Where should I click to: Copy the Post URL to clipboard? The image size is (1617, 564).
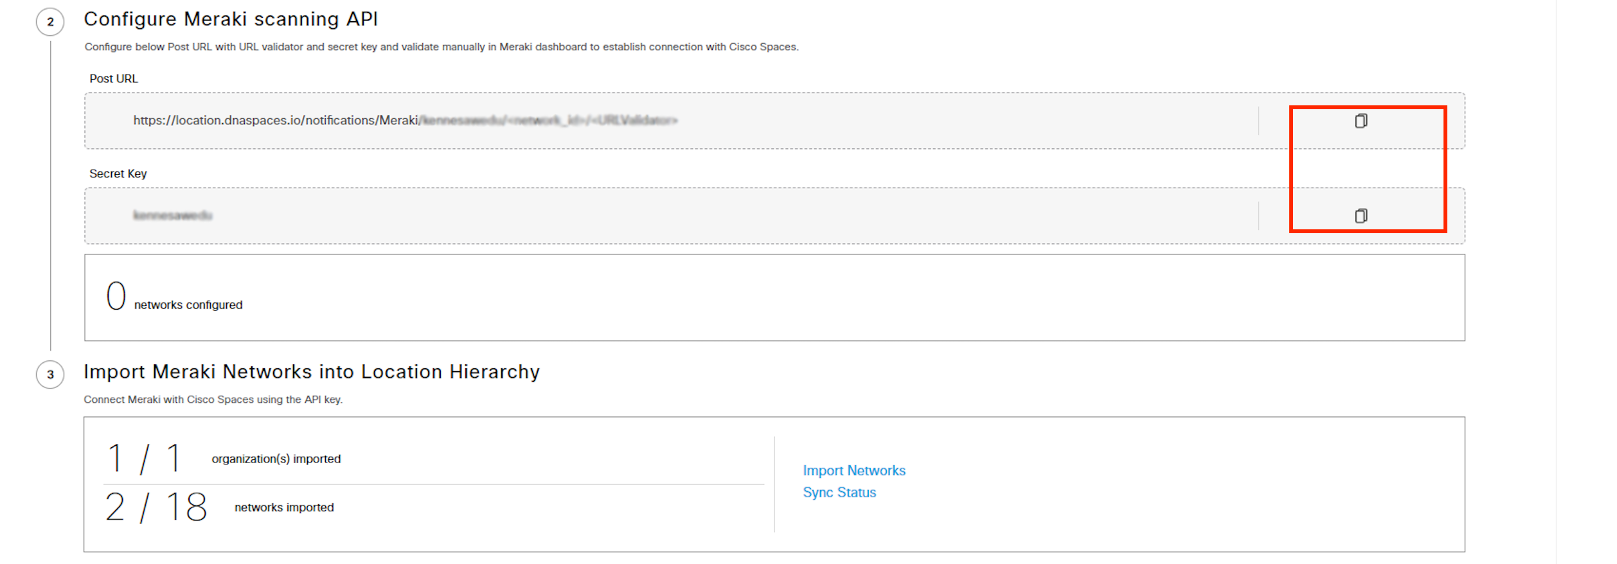point(1361,121)
